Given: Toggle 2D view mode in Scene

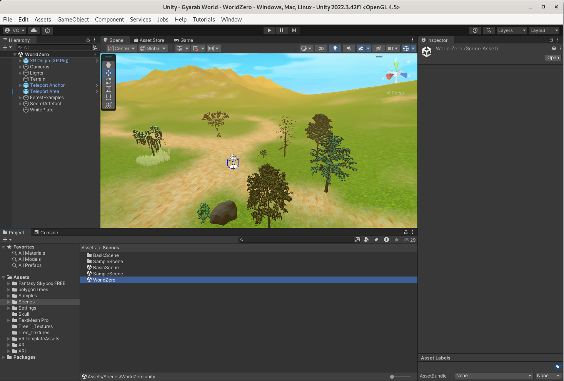Looking at the screenshot, I should (x=321, y=48).
